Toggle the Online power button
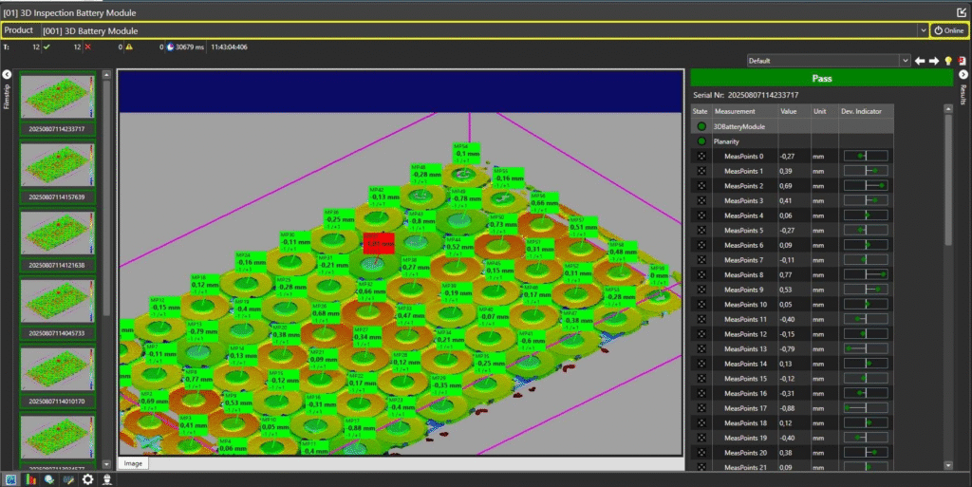The width and height of the screenshot is (972, 487). tap(949, 30)
